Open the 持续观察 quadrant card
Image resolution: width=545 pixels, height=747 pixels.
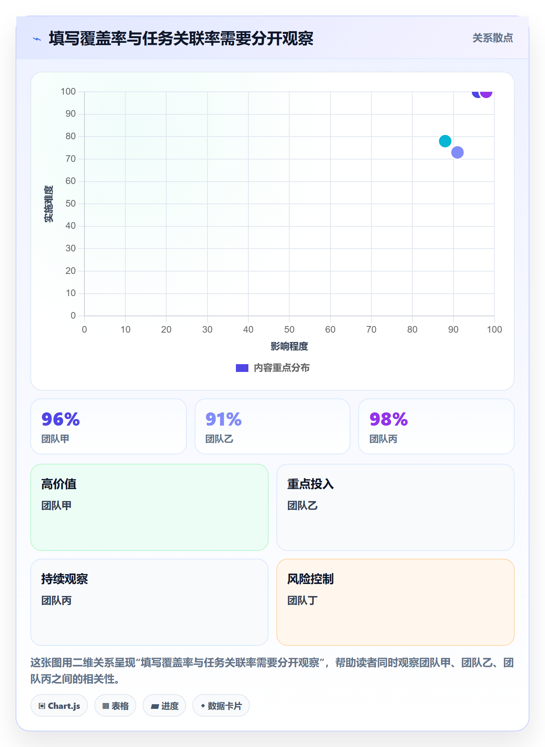click(149, 602)
